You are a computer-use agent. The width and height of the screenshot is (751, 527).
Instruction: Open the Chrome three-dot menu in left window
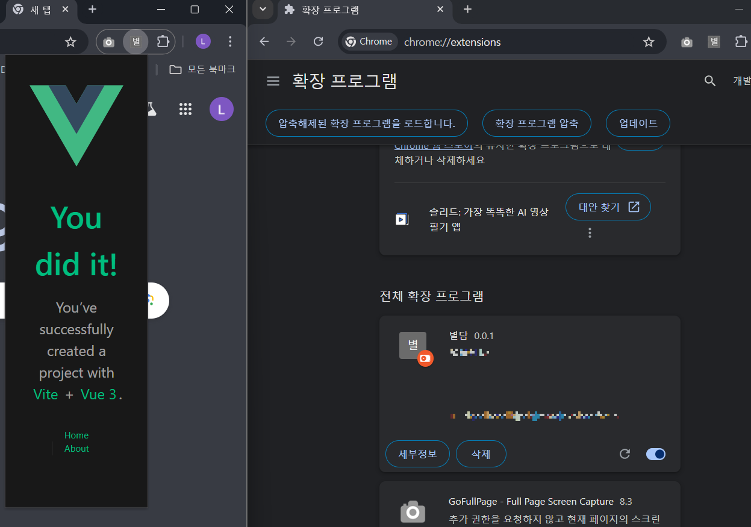(x=230, y=42)
